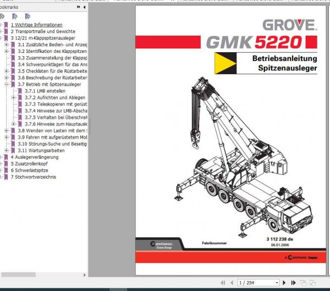330x291 pixels.
Task: Click bookmark icon beside 4 Auslegerverlängerung
Action: click(6, 157)
